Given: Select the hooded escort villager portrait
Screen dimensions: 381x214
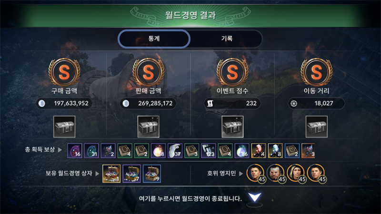Looking at the screenshot, I should point(296,173).
